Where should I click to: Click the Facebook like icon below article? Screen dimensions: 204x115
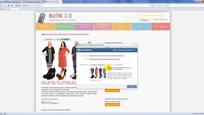[43, 102]
